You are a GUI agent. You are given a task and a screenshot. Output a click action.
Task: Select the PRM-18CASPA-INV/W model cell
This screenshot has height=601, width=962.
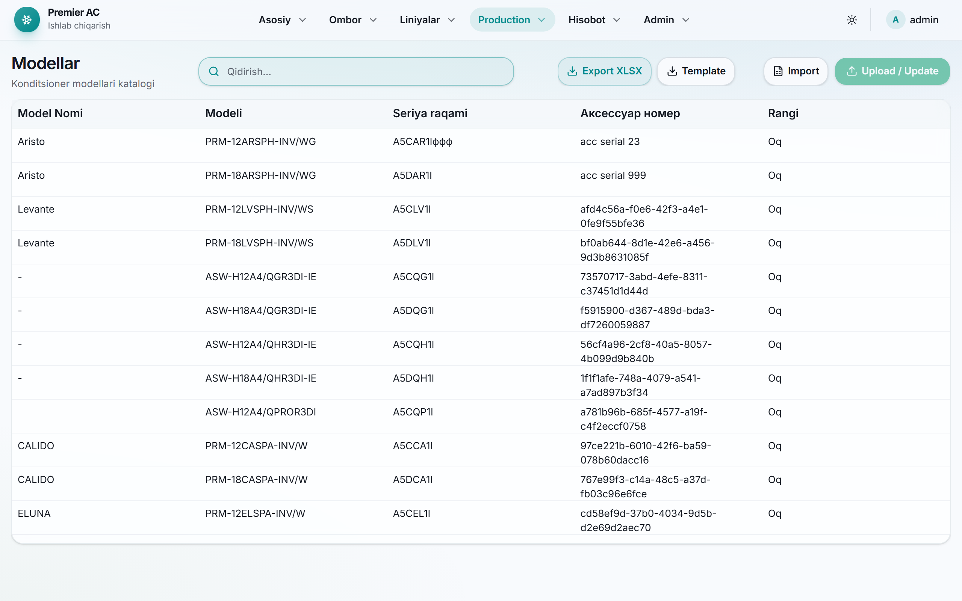pos(256,479)
